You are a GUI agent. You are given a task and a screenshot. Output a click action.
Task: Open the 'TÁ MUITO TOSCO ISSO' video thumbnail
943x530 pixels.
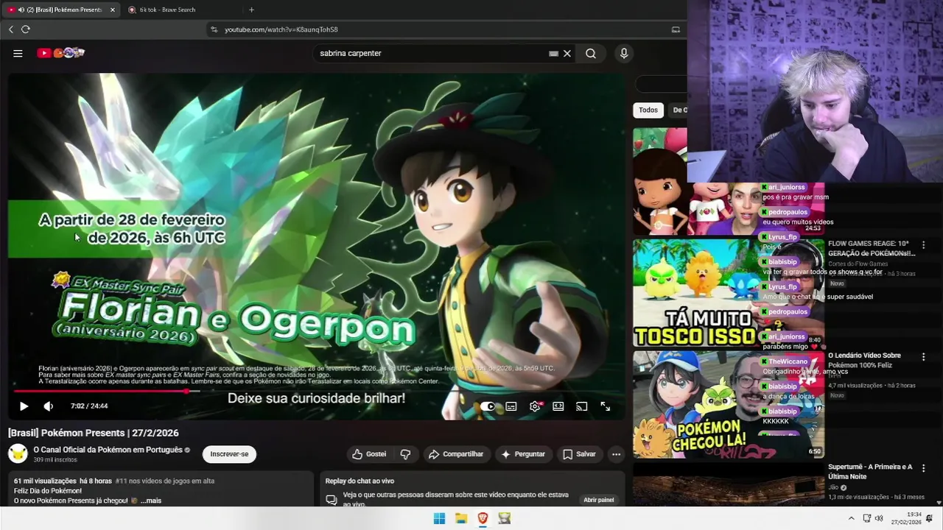pyautogui.click(x=728, y=292)
